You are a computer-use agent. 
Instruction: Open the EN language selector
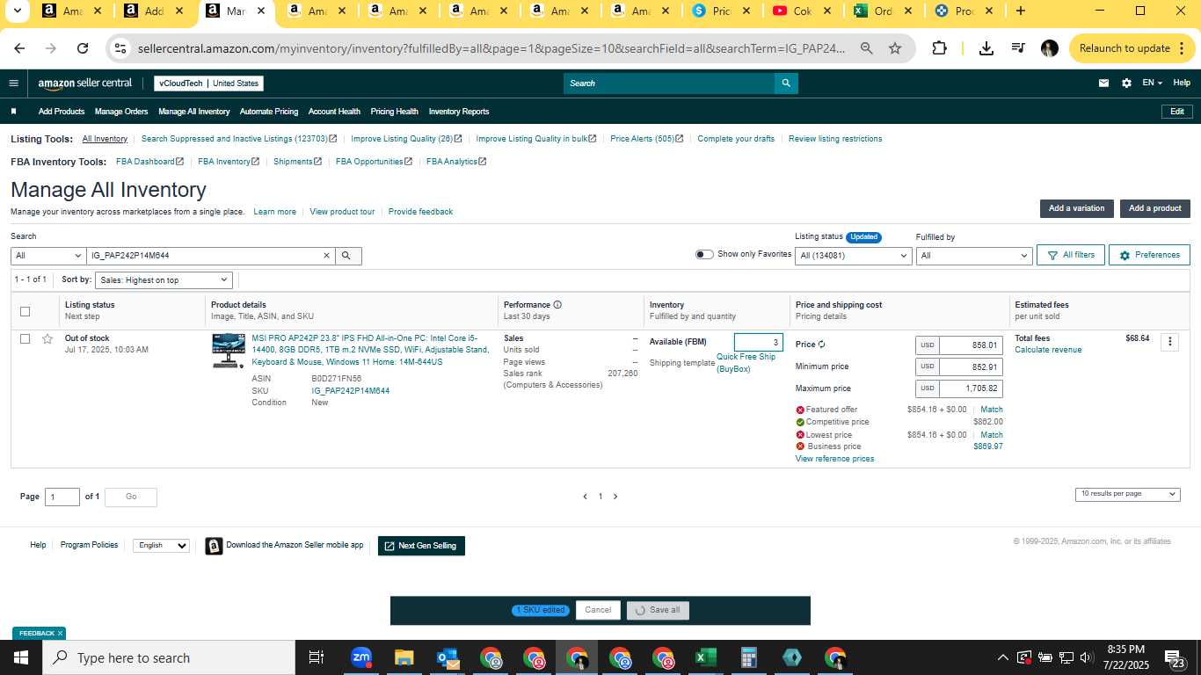[x=1152, y=83]
